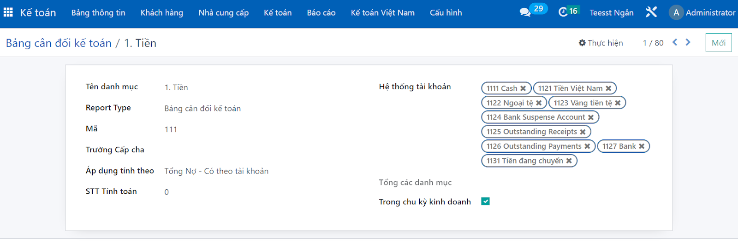Image resolution: width=738 pixels, height=249 pixels.
Task: Return to Bảng cân đối kế toán breadcrumb
Action: click(x=59, y=43)
